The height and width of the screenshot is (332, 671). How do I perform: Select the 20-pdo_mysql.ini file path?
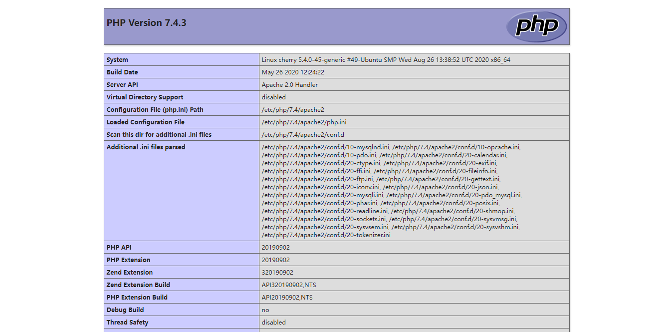(454, 195)
